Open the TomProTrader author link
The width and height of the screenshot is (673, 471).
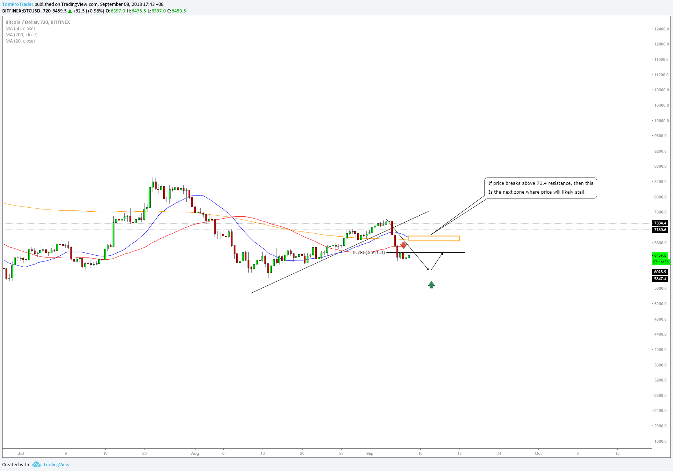coord(18,4)
